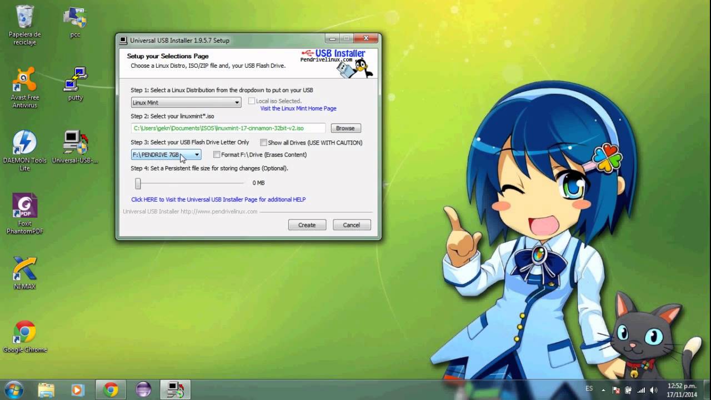Open the media player taskbar icon
Image resolution: width=711 pixels, height=400 pixels.
pyautogui.click(x=77, y=390)
